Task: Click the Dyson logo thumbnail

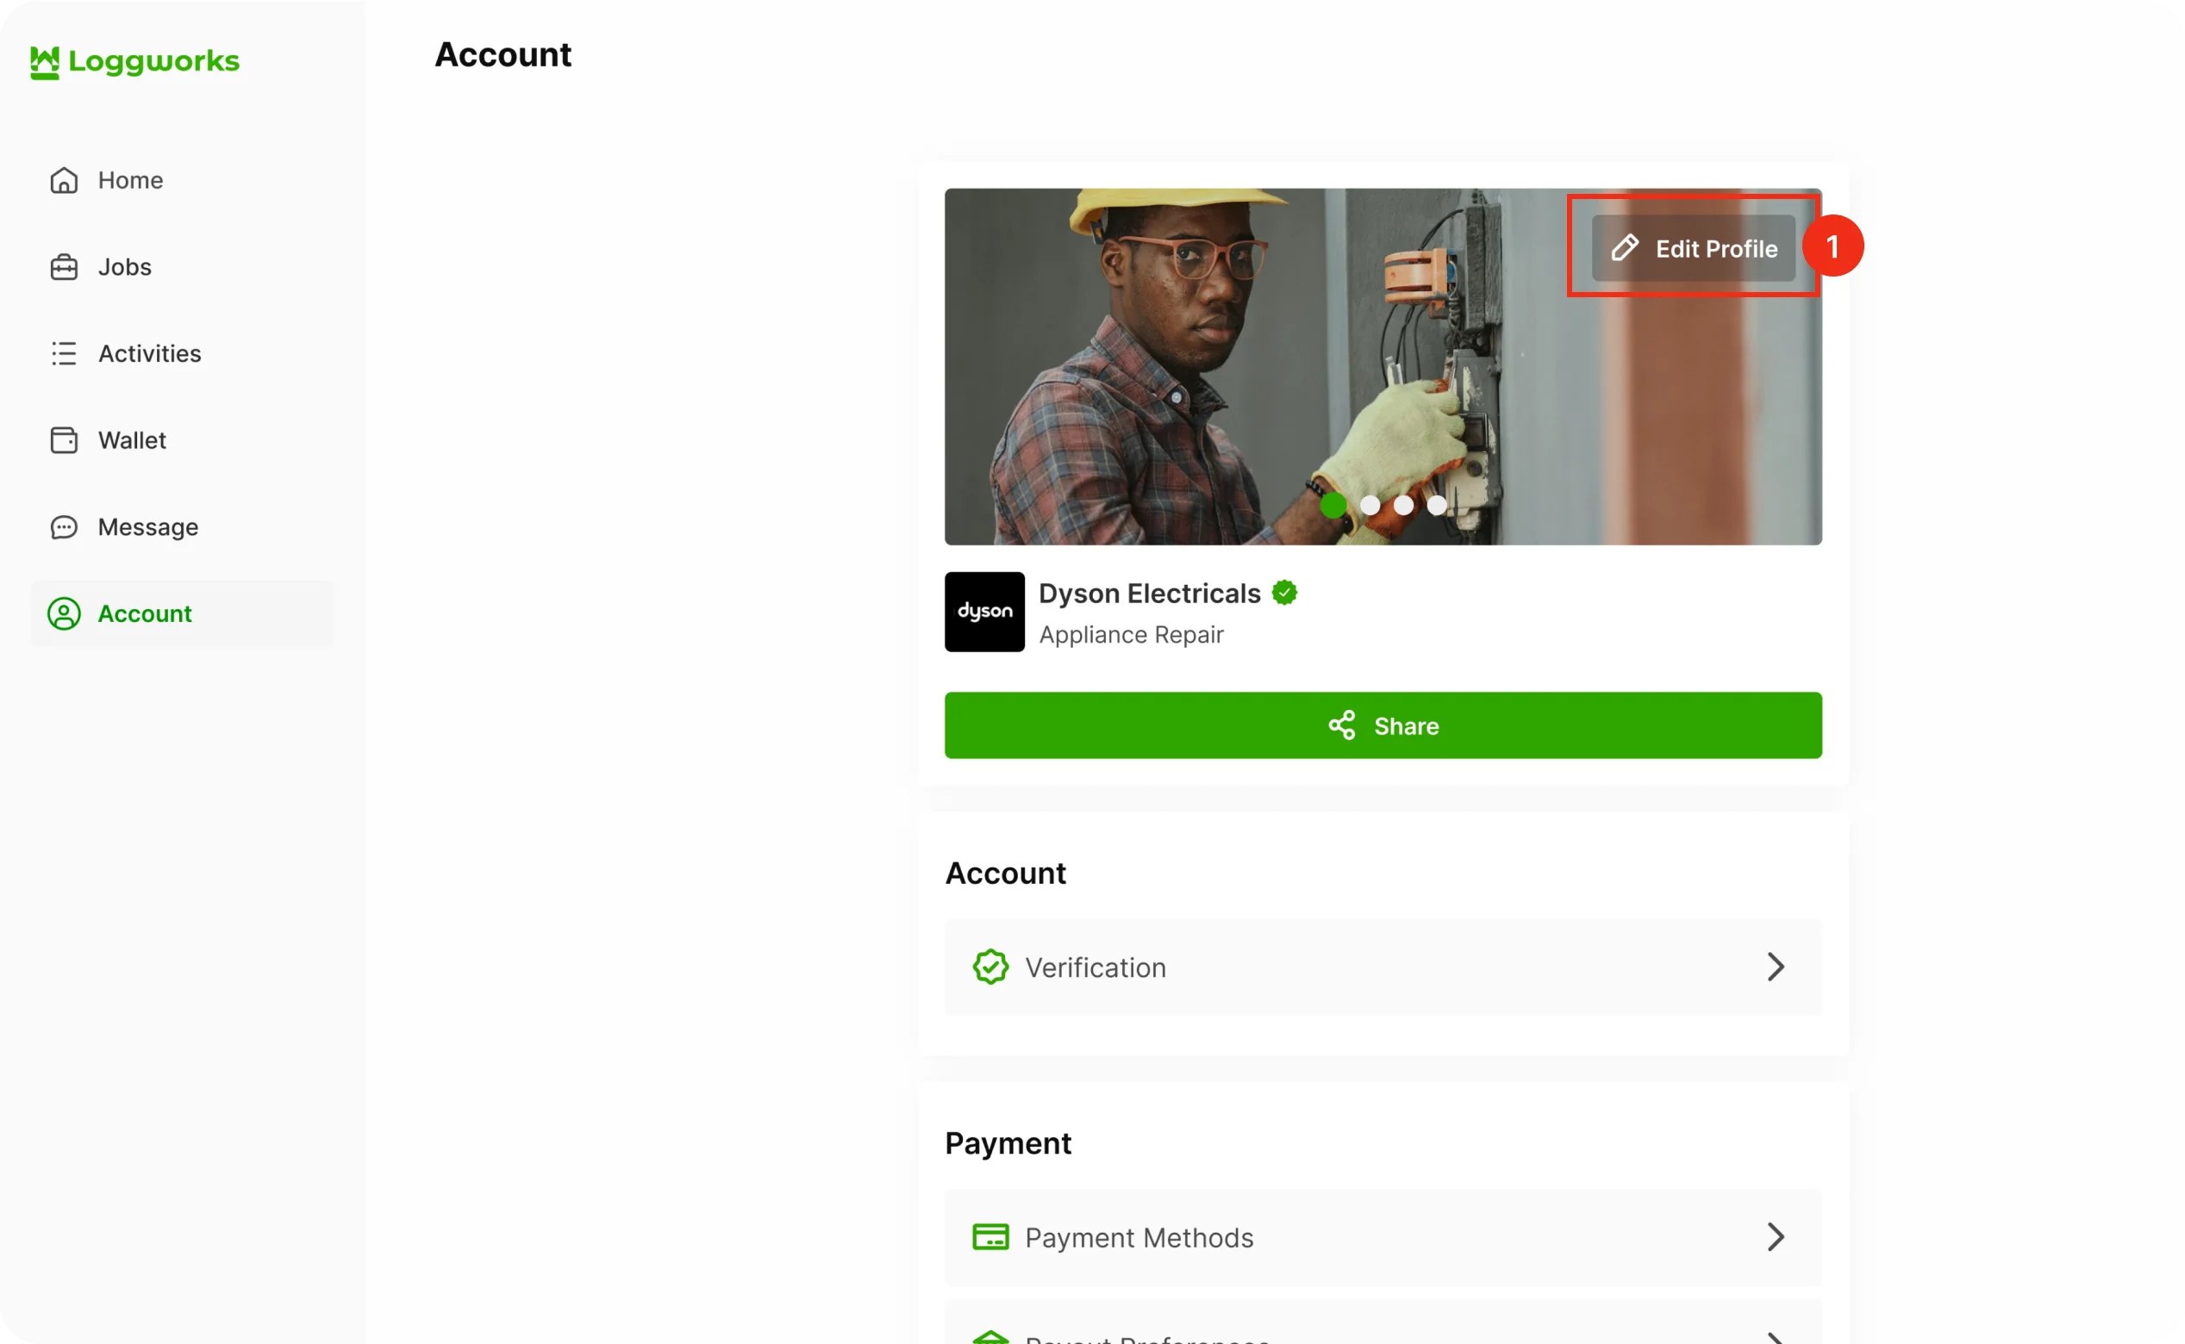Action: [984, 612]
